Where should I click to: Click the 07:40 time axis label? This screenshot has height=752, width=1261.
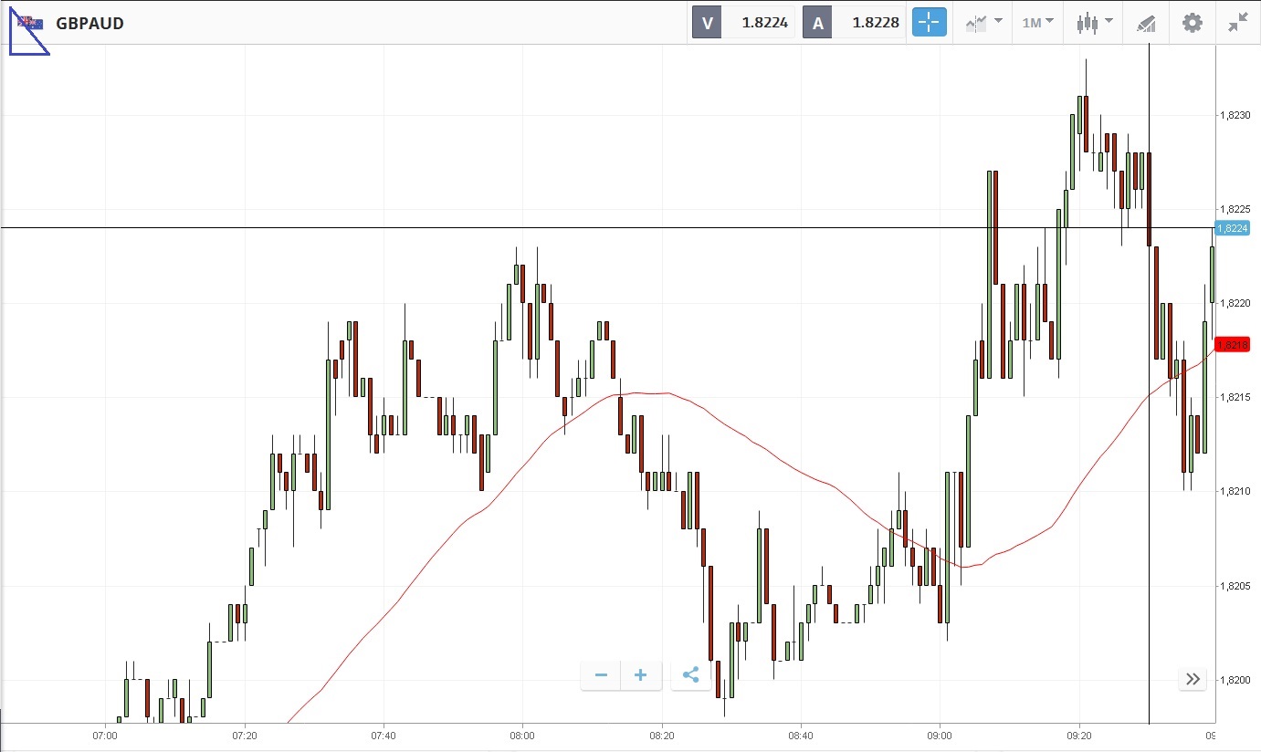point(384,735)
